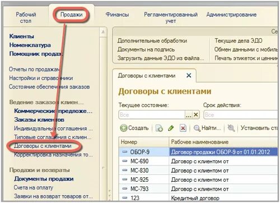Click the Найти magnifier icon

pos(197,128)
